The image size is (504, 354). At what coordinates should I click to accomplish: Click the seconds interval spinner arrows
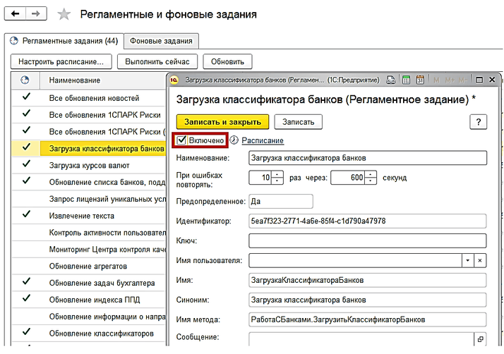coord(371,178)
